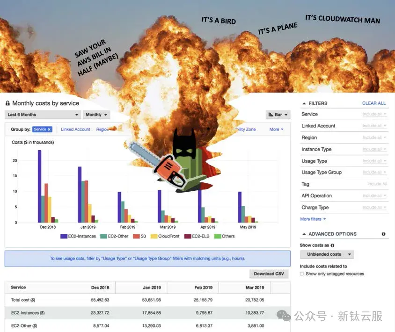Viewport: 395px width, 332px height.
Task: Open the More group-by menu
Action: pos(276,130)
